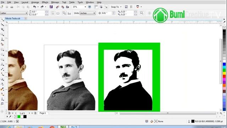Select the Text tool
Viewport: 227px width, 128px height.
[x=2, y=64]
